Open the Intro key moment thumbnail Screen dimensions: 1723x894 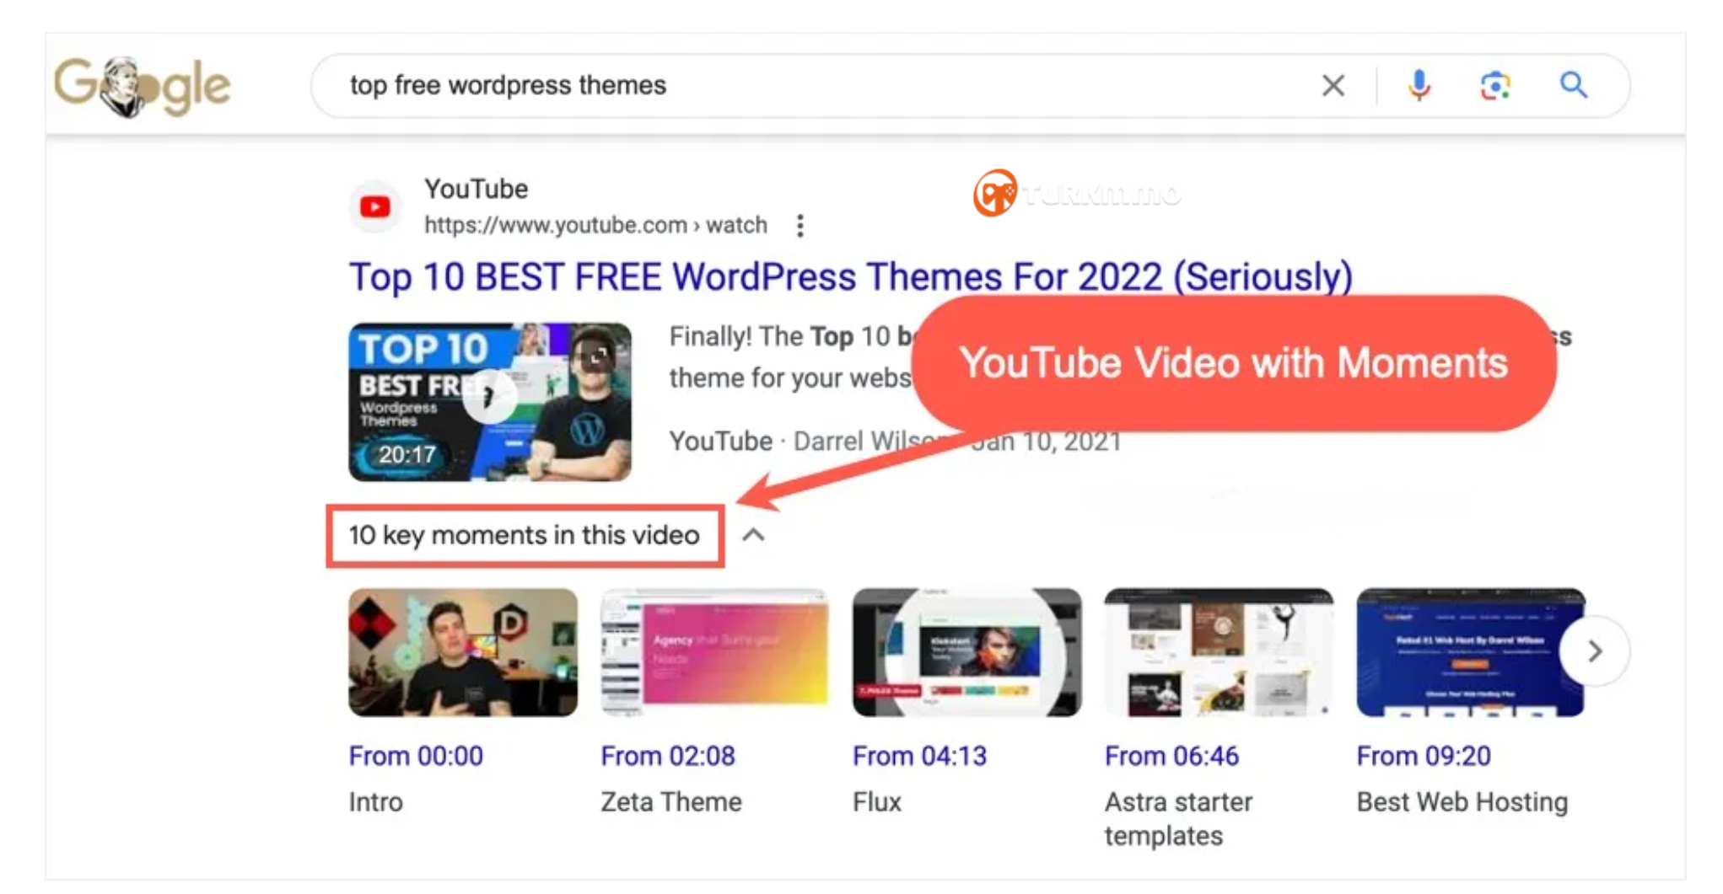[x=463, y=652]
